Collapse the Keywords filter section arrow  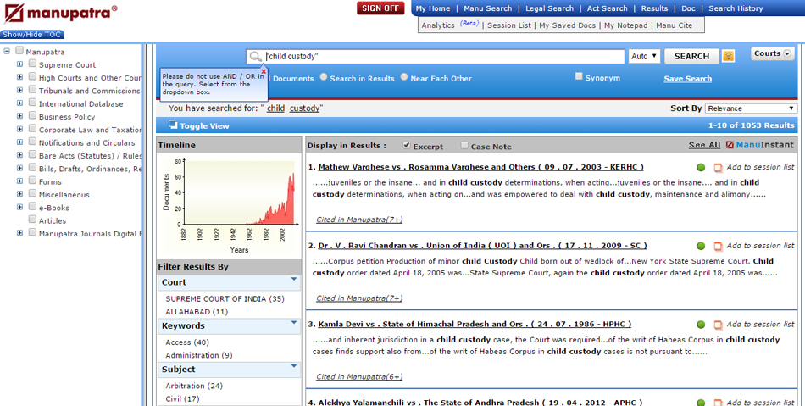pos(294,322)
